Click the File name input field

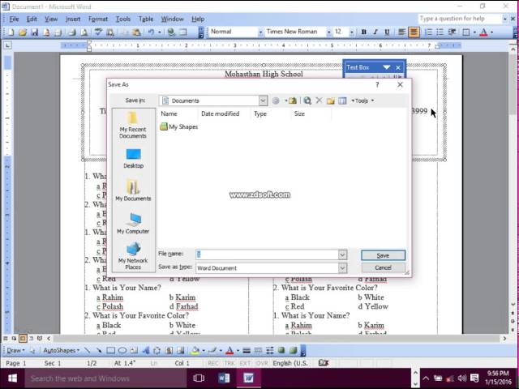pyautogui.click(x=267, y=254)
